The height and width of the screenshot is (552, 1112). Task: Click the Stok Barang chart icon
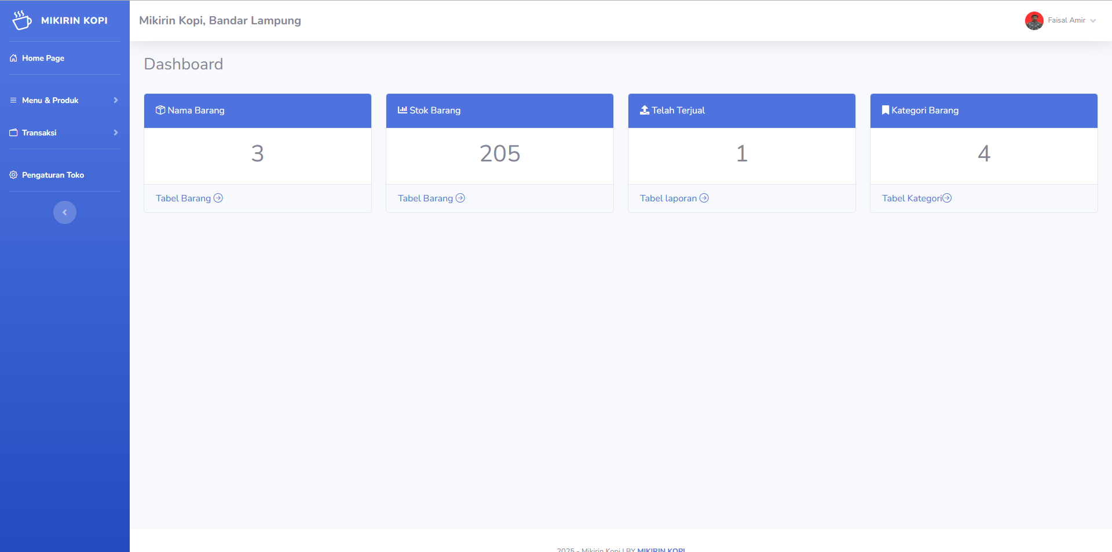tap(403, 110)
